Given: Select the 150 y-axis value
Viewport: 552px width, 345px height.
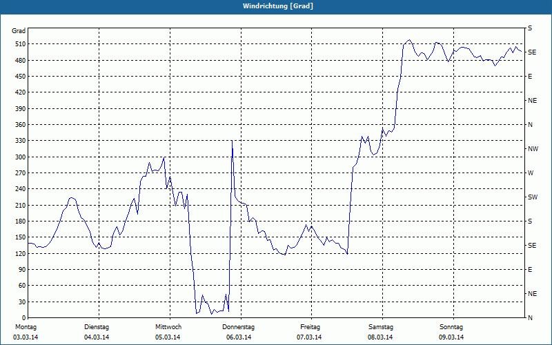Looking at the screenshot, I should coord(21,237).
